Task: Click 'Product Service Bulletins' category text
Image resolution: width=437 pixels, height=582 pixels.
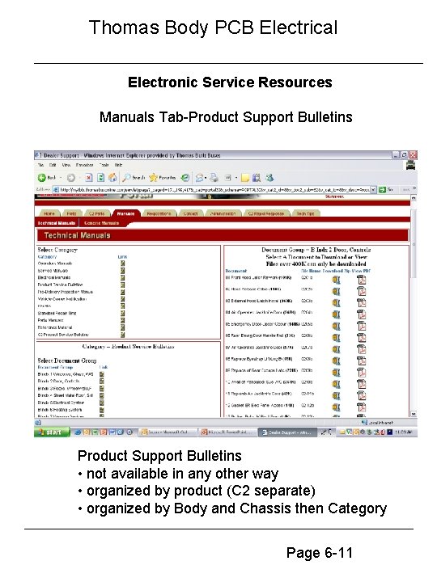Action: [x=60, y=285]
